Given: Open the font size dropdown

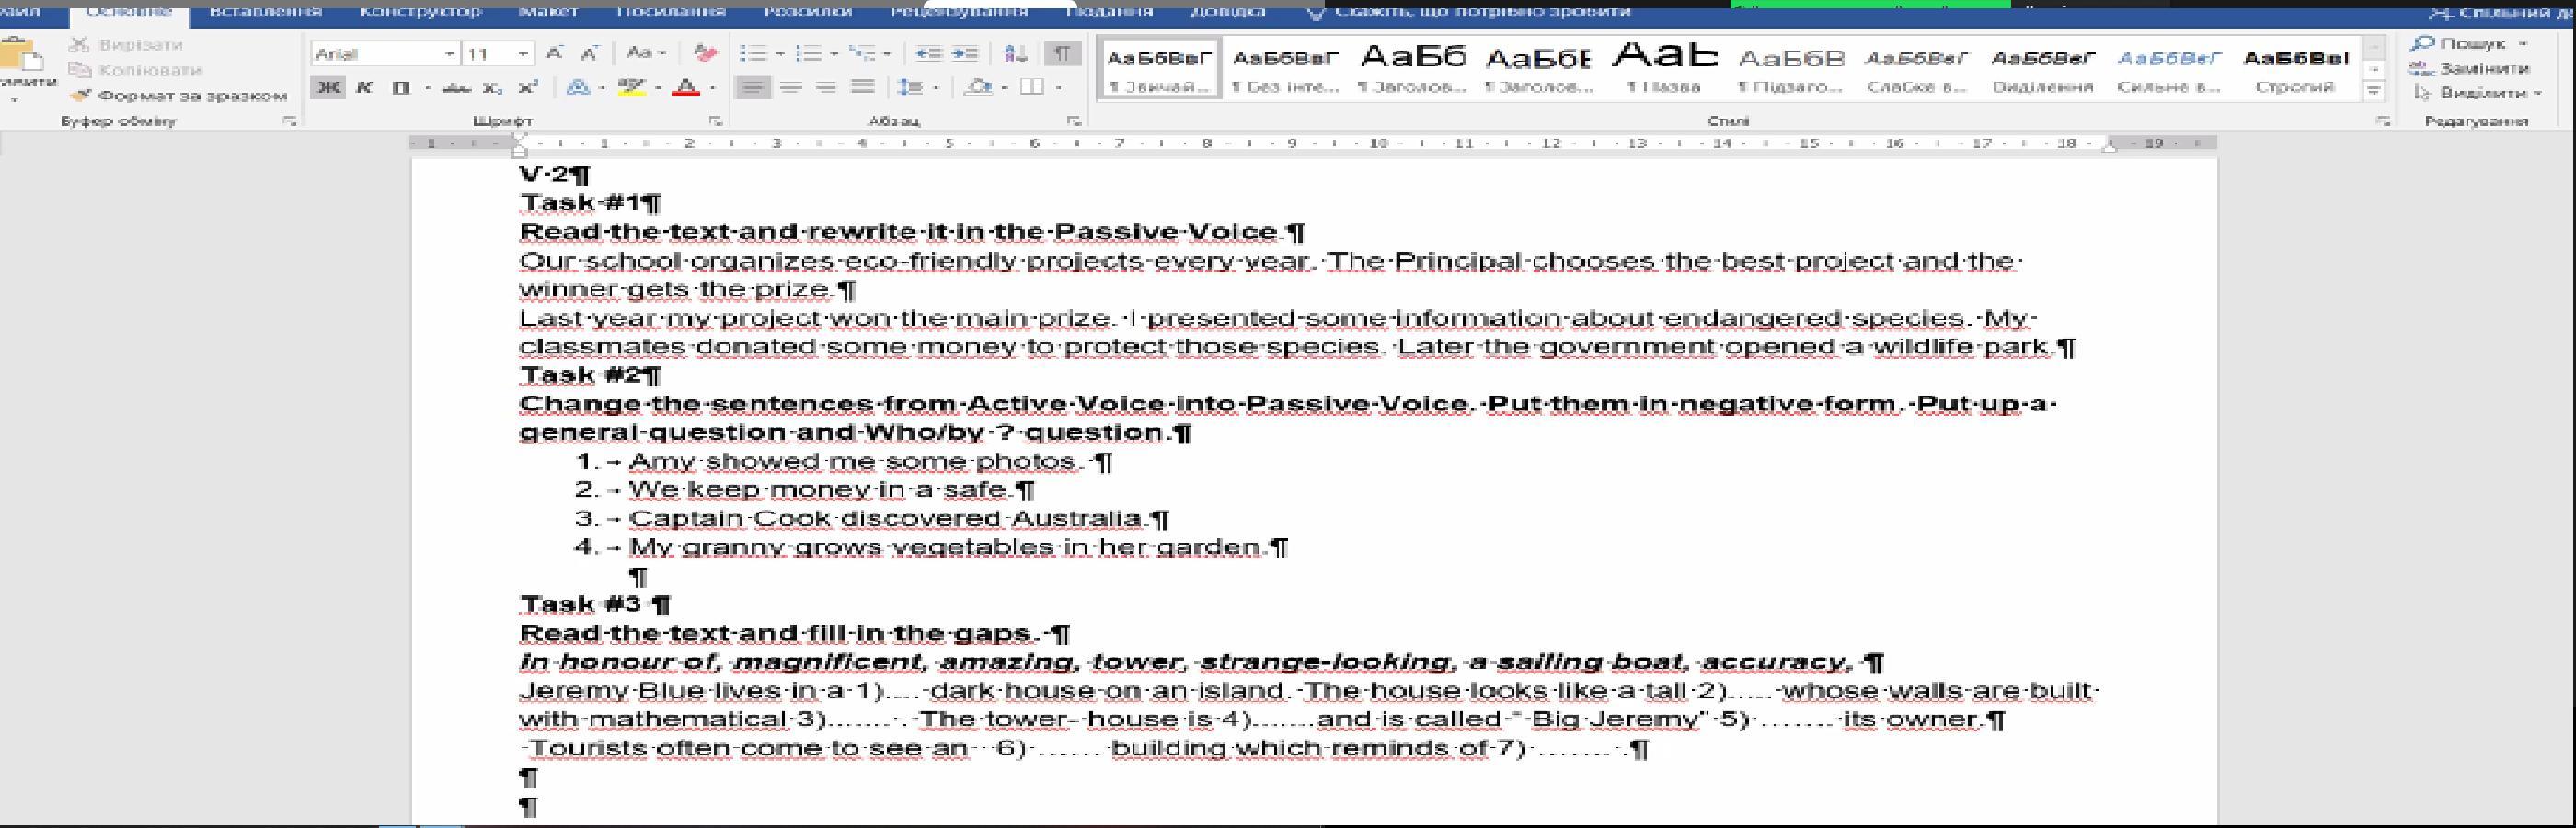Looking at the screenshot, I should 523,53.
